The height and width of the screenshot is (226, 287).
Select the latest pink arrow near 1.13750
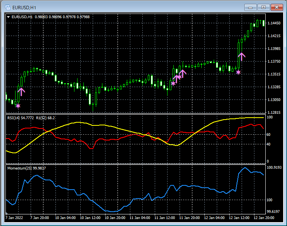[242, 56]
